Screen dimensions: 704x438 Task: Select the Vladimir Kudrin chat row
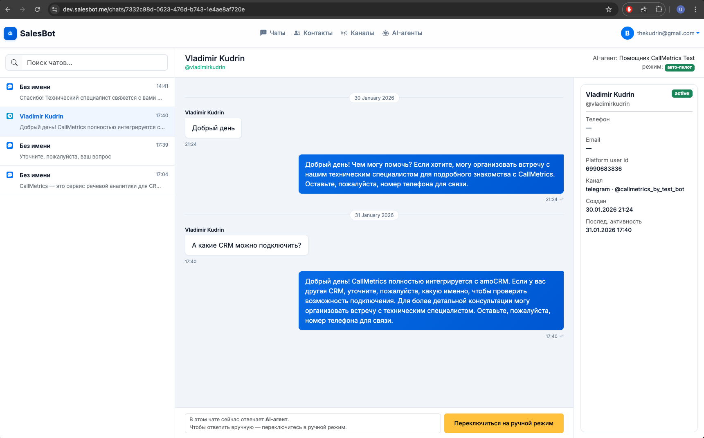[87, 122]
